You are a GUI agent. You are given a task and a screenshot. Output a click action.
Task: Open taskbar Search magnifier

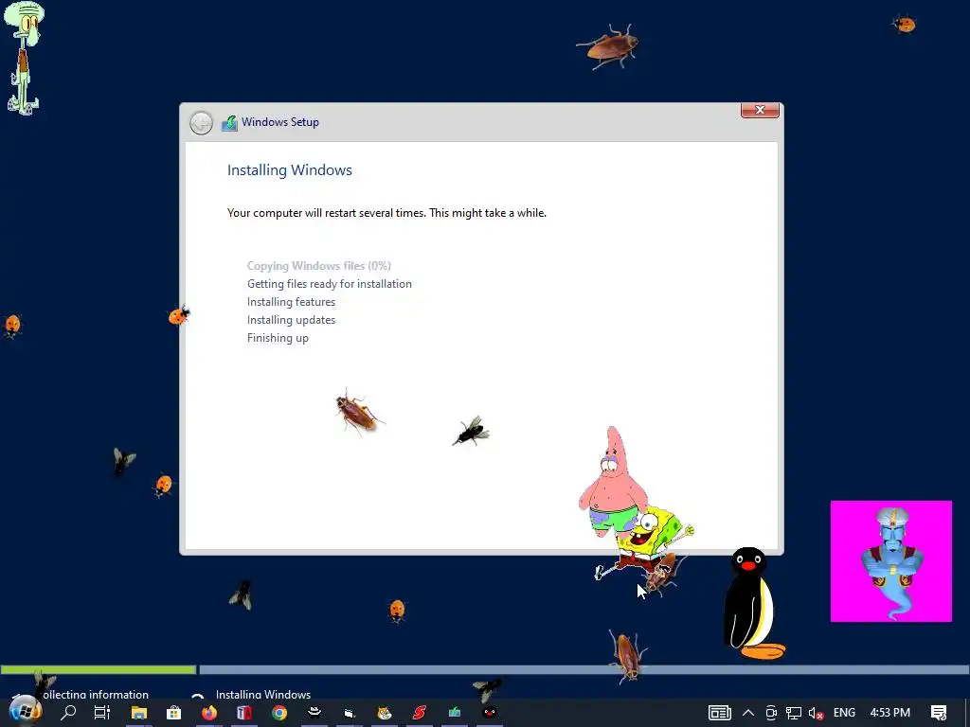(x=68, y=713)
